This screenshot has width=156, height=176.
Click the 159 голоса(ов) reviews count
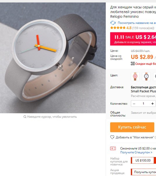pyautogui.click(x=143, y=28)
